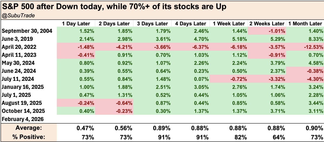
Task: Click the September 30, 2004 row label
Action: 27,31
